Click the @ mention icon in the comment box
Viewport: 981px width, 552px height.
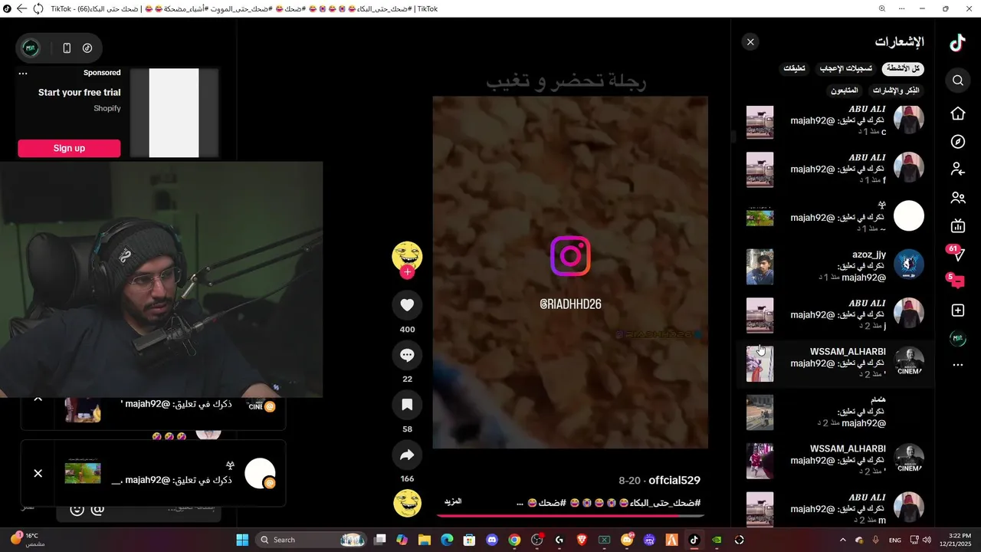98,509
